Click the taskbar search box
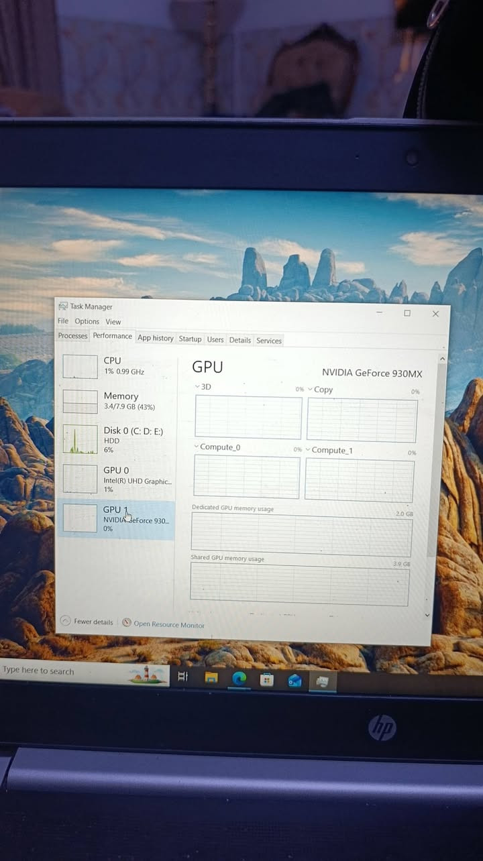This screenshot has width=483, height=861. point(84,671)
